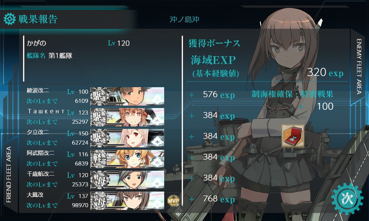Click the 320 exp base experience value
Image resolution: width=369 pixels, height=221 pixels.
(x=325, y=73)
